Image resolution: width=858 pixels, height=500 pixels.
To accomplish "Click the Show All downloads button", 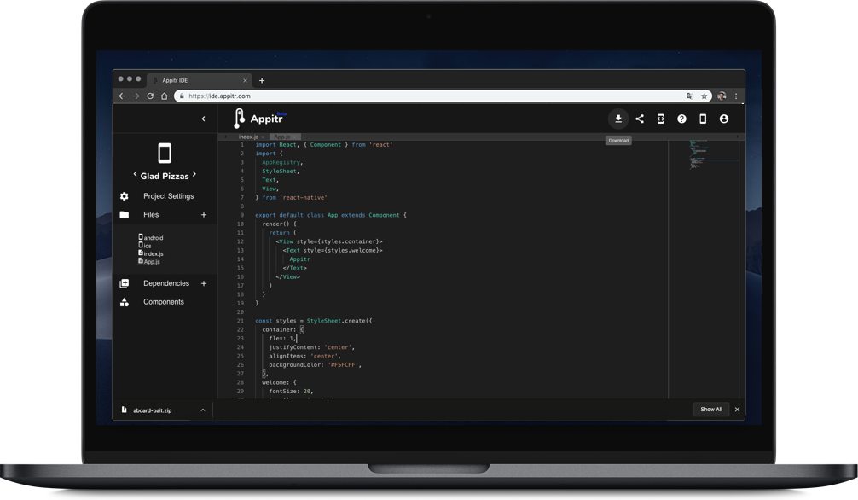I will click(711, 409).
